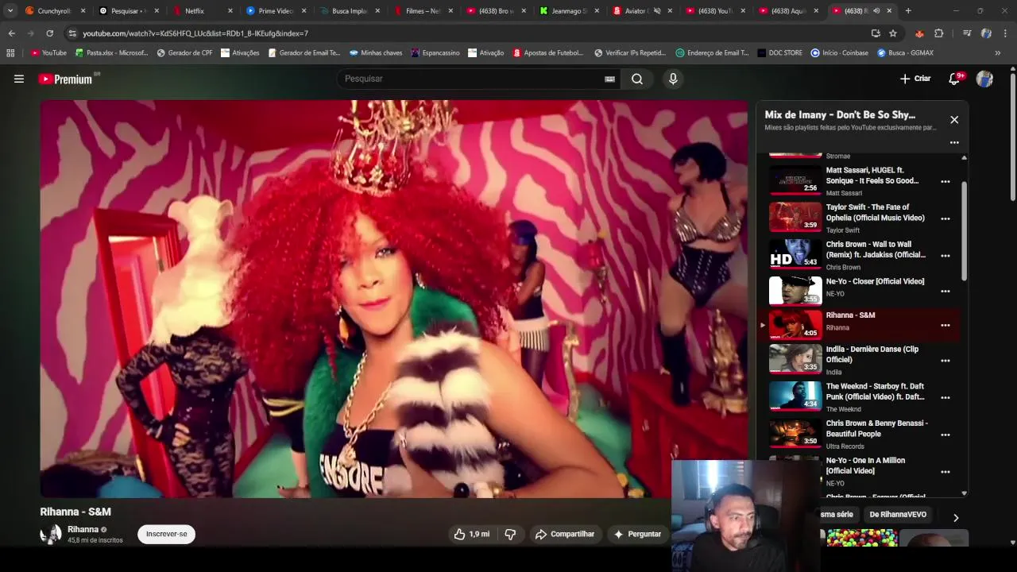
Task: Click the page vertical scrollbar
Action: click(x=1013, y=137)
